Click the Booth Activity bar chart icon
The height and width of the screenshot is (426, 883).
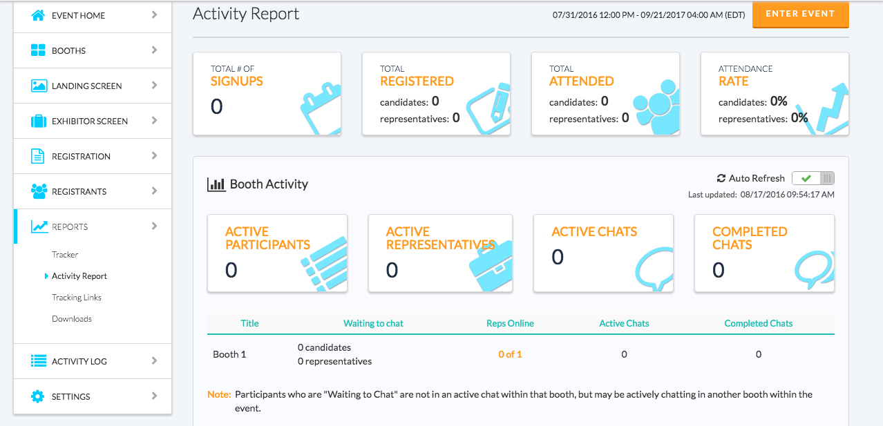coord(216,184)
